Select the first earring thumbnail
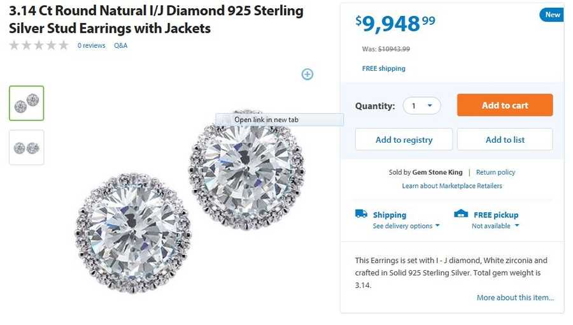Image resolution: width=573 pixels, height=325 pixels. point(27,103)
